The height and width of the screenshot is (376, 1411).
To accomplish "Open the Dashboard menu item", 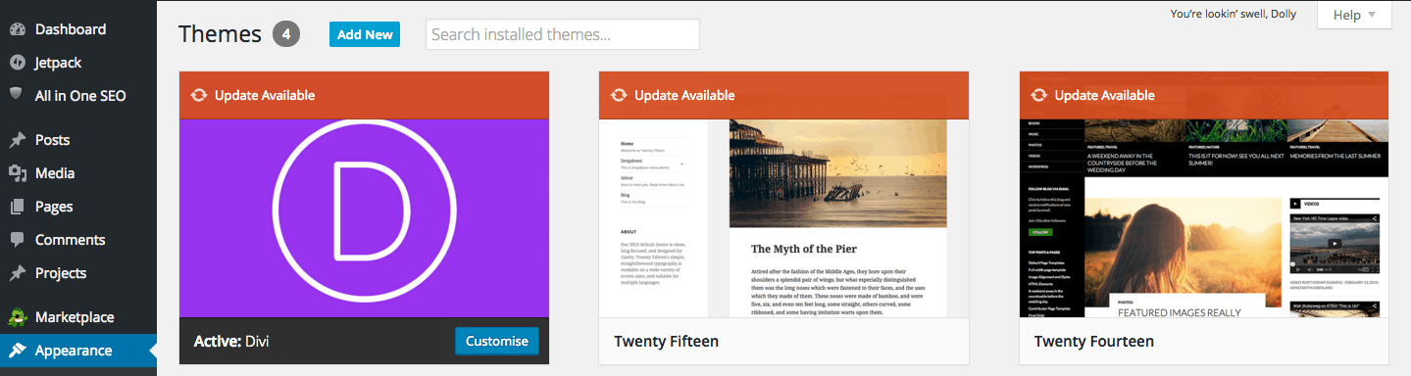I will pyautogui.click(x=78, y=29).
